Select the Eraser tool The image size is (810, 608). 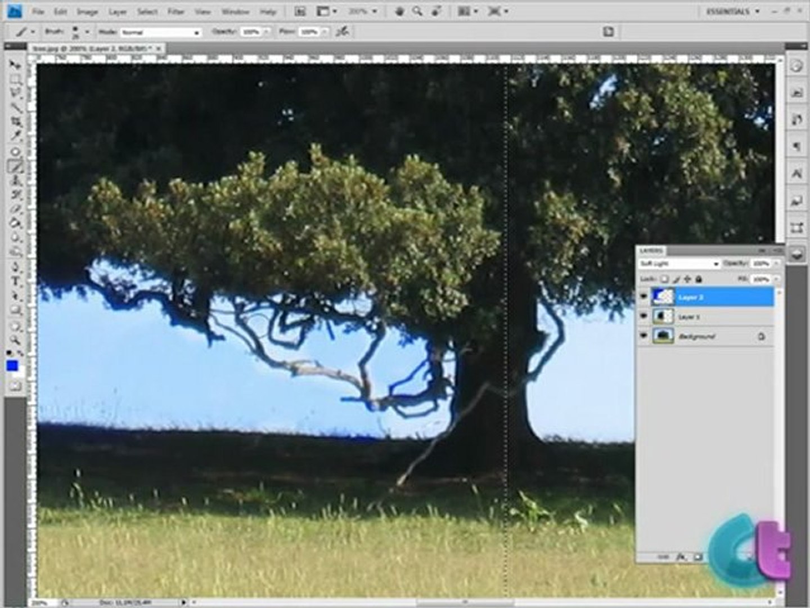pos(15,209)
